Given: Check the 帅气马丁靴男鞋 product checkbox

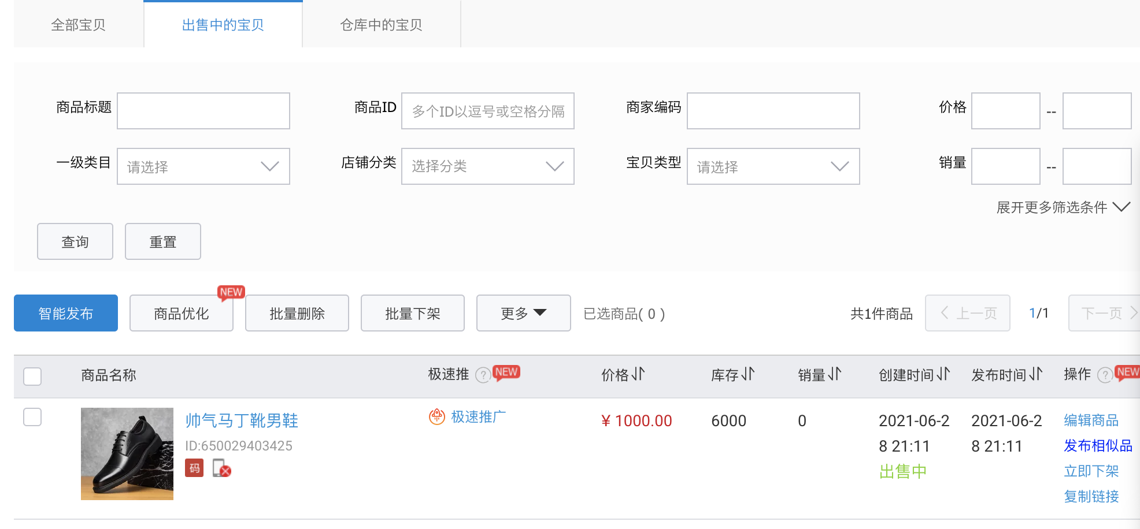Looking at the screenshot, I should pyautogui.click(x=32, y=417).
